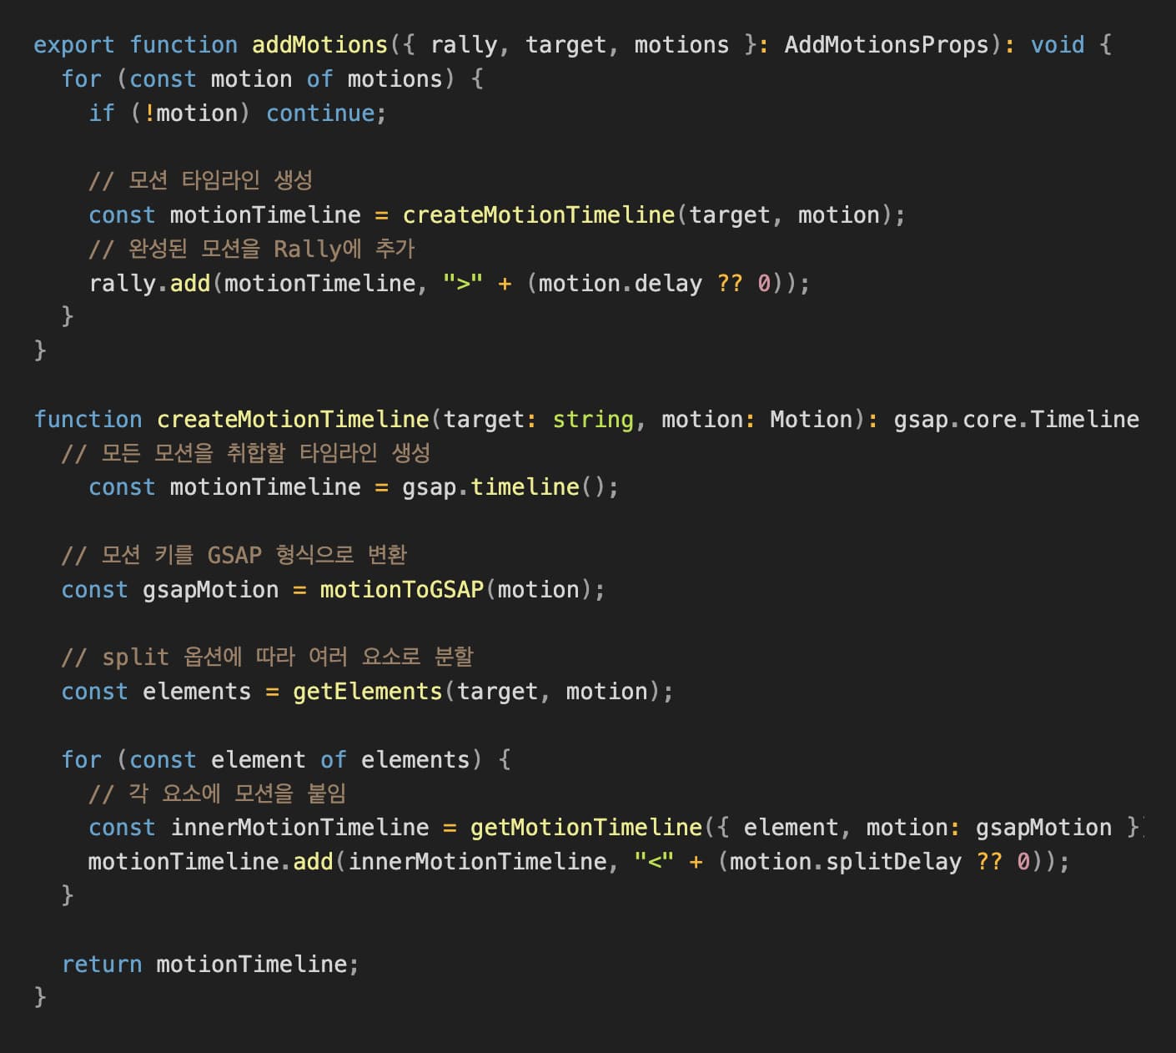Click createMotionTimeline in the function declaration

(293, 419)
